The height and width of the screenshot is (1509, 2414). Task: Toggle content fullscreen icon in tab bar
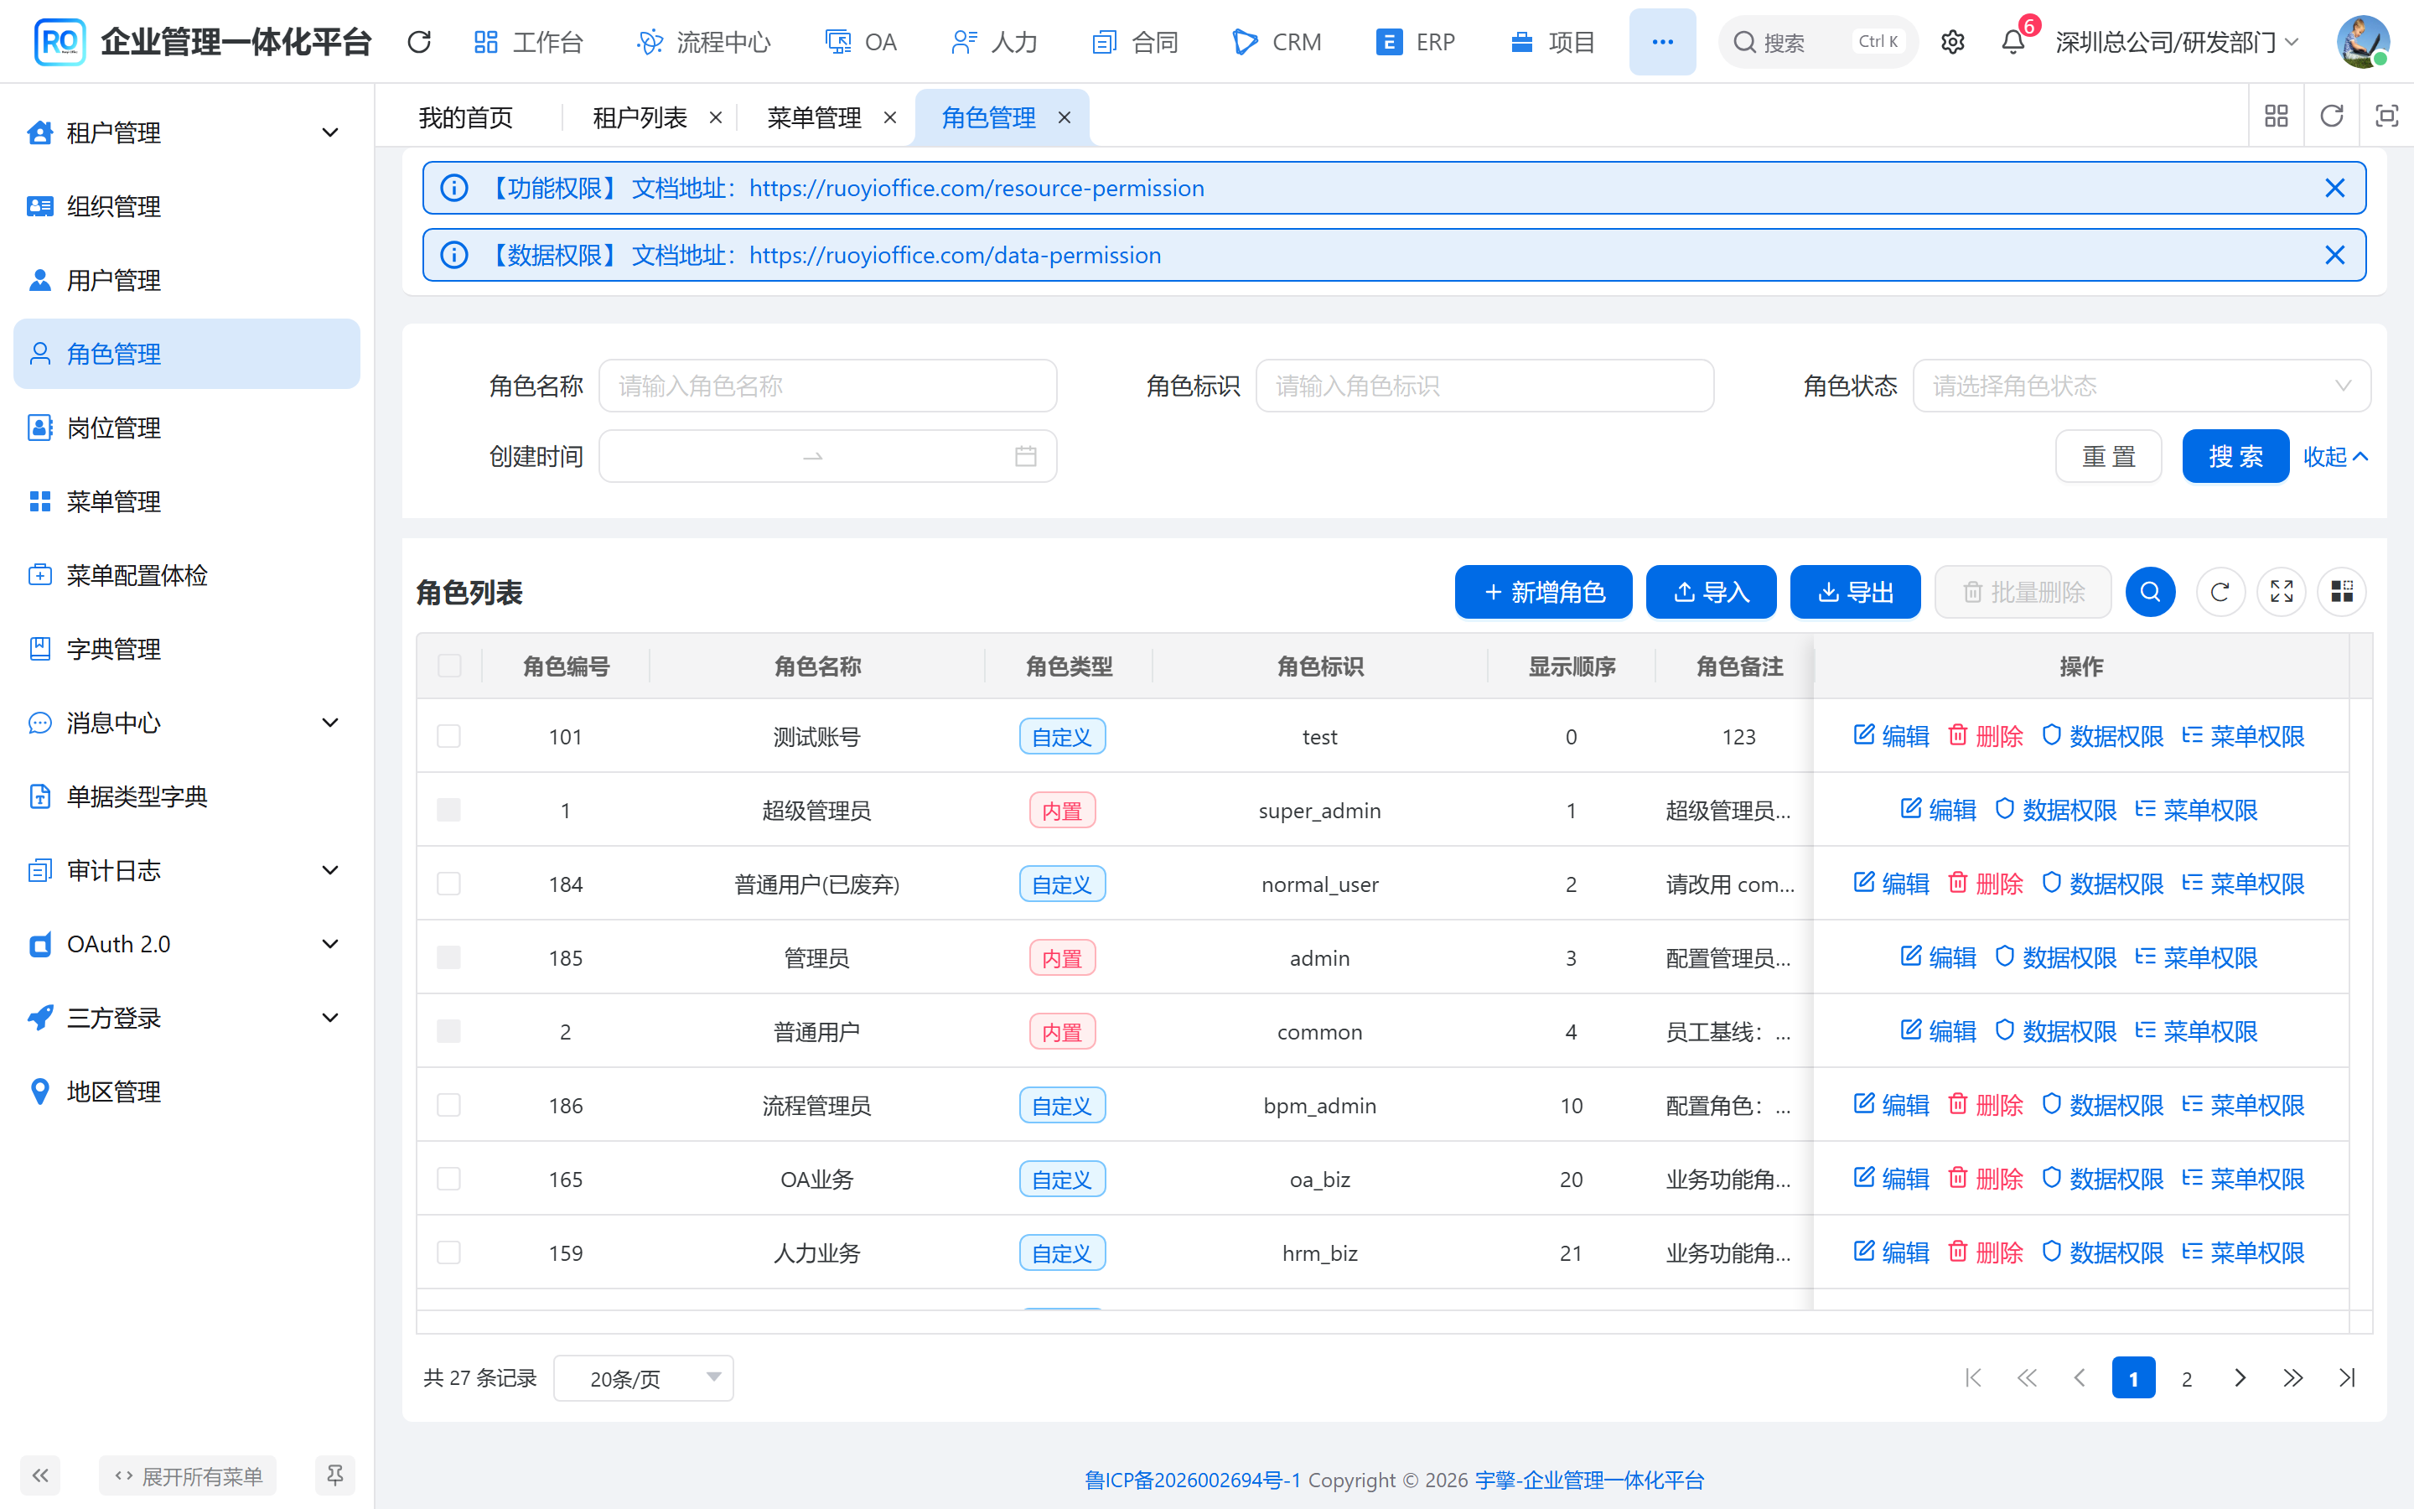2386,117
